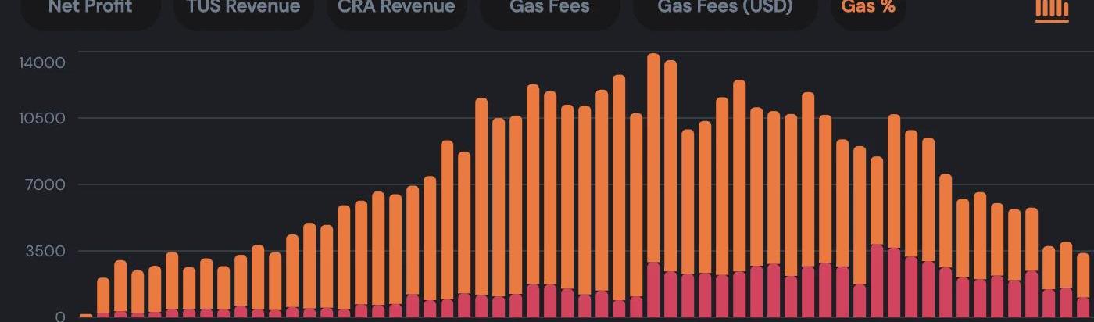The height and width of the screenshot is (322, 1094).
Task: Select the 7000 y-axis label
Action: tap(48, 185)
